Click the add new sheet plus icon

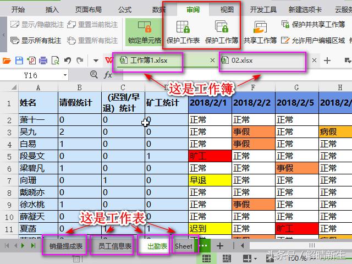click(x=220, y=246)
